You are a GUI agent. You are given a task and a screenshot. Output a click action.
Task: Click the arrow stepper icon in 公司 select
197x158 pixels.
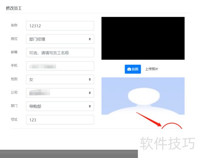90,93
